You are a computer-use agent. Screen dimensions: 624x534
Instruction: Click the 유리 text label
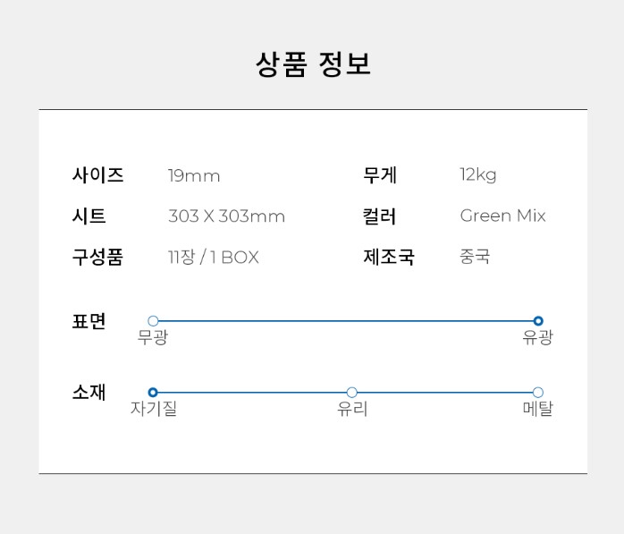pyautogui.click(x=352, y=410)
